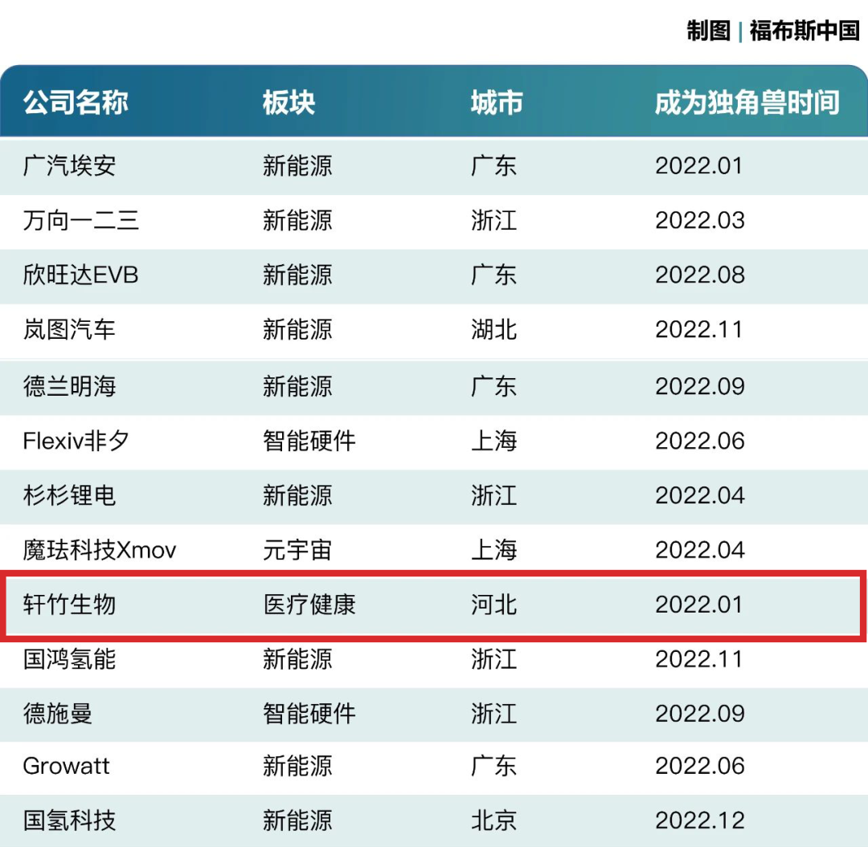The image size is (868, 847).
Task: Select company name 轩竹生物
Action: [69, 605]
